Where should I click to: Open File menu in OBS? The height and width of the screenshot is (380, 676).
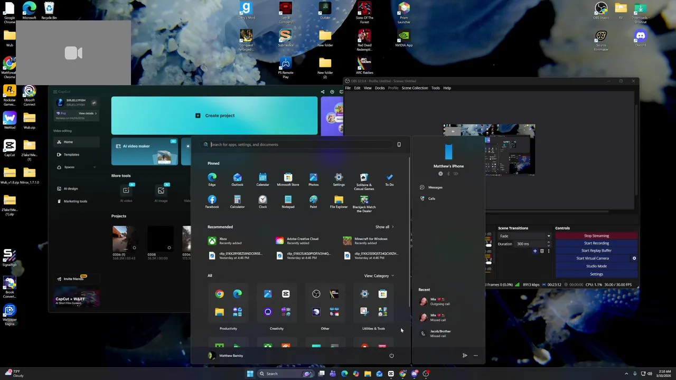coord(348,88)
